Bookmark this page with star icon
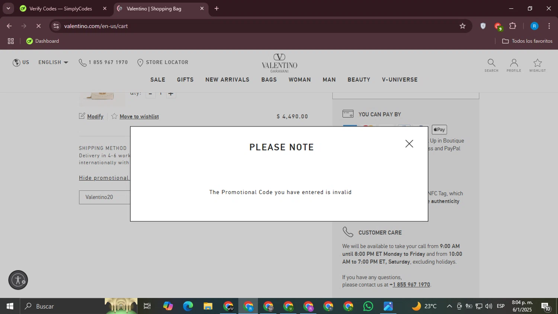This screenshot has height=314, width=558. tap(462, 26)
